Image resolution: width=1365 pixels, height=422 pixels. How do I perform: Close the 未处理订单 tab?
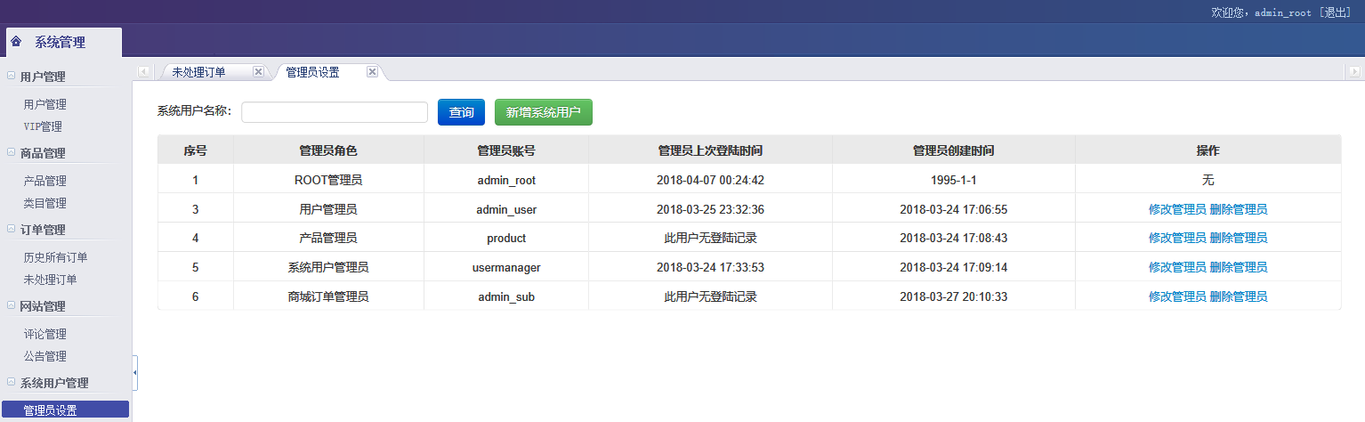(258, 72)
